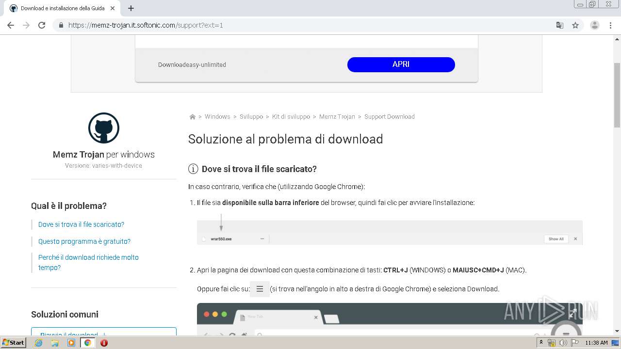Viewport: 621px width, 349px height.
Task: Reload the page with the refresh icon
Action: (x=42, y=25)
